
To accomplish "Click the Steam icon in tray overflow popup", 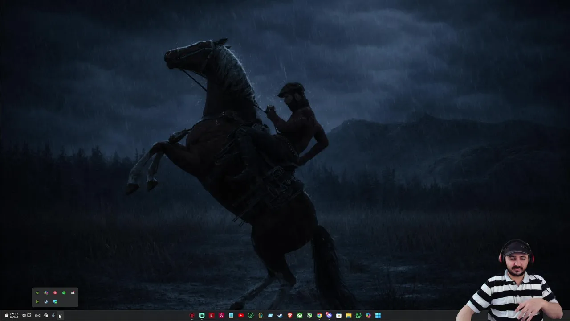I will [x=46, y=302].
